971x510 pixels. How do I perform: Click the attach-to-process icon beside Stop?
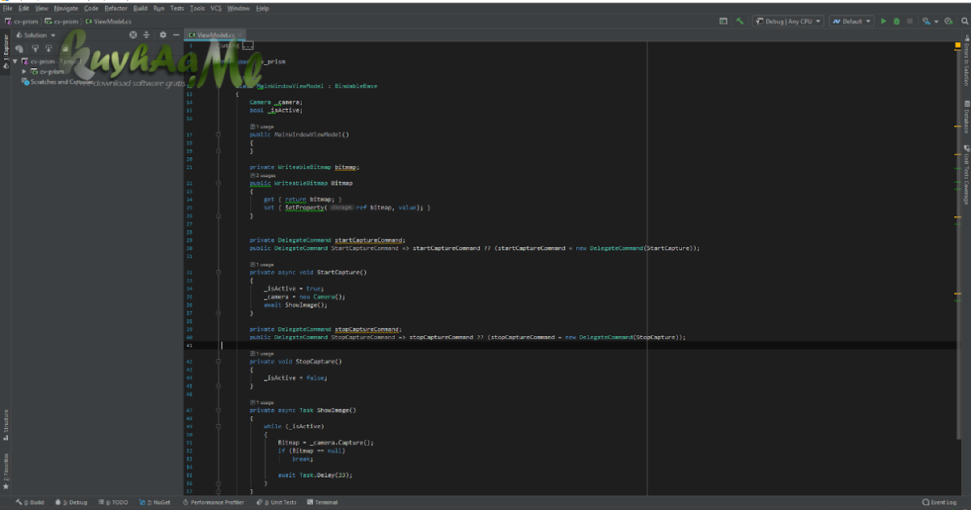point(925,22)
